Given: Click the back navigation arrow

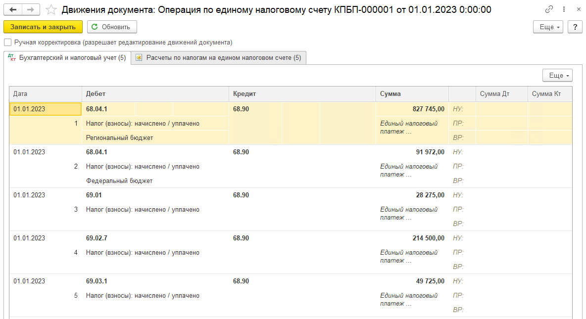Looking at the screenshot, I should coord(13,9).
